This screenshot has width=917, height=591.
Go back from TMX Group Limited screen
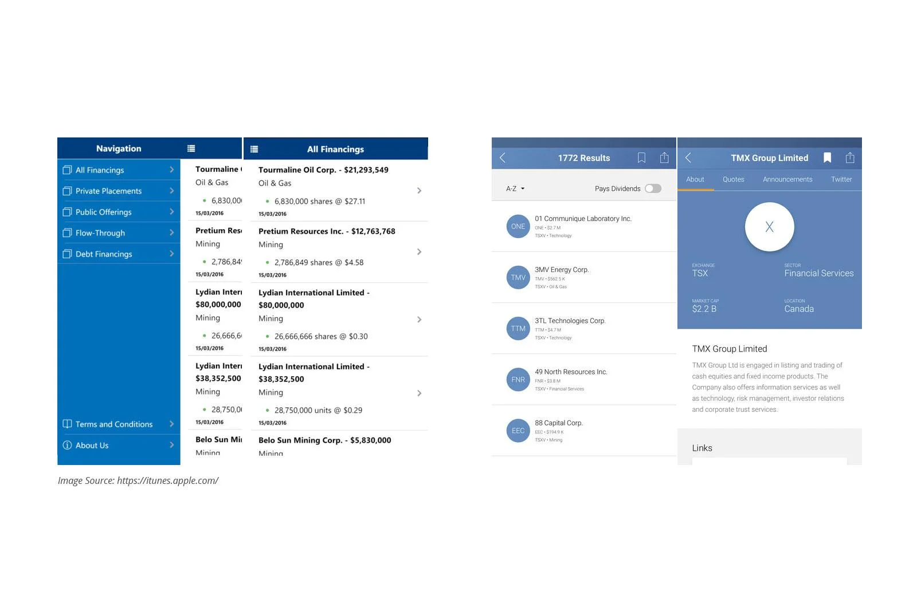pos(688,157)
